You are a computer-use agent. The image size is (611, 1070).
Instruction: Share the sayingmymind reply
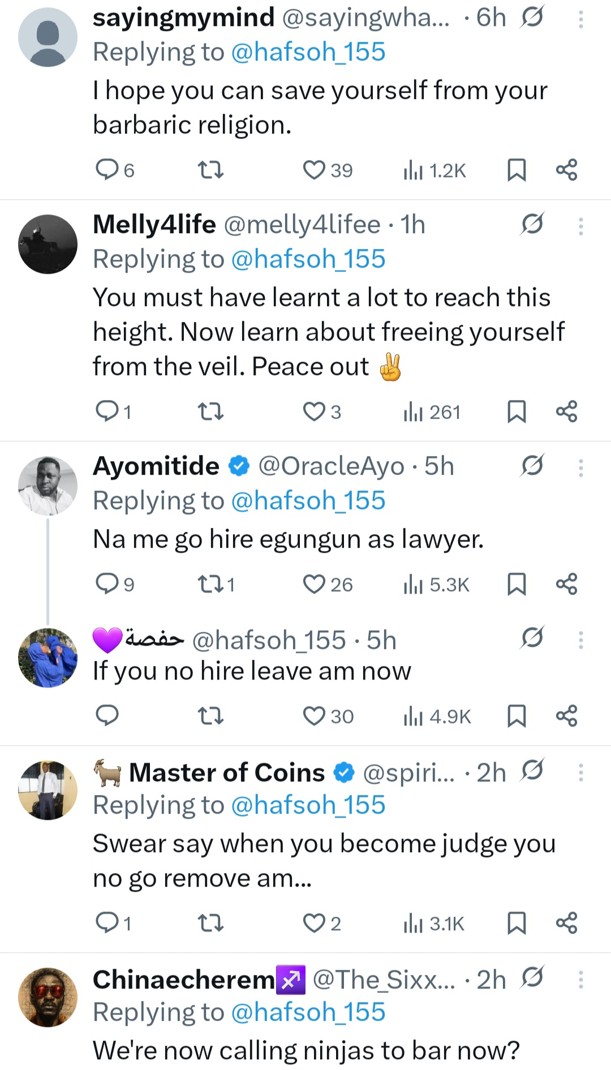pyautogui.click(x=566, y=170)
